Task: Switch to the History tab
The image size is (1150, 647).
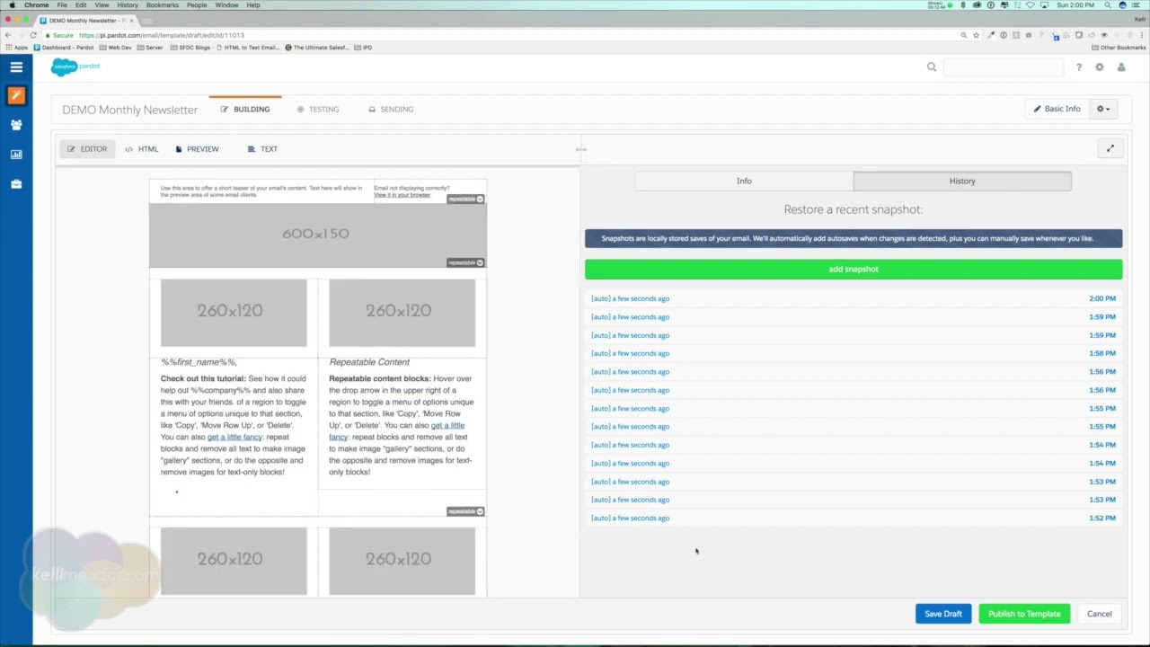Action: tap(962, 181)
